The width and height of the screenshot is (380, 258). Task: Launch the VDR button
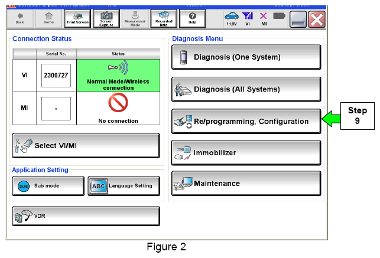pos(86,216)
